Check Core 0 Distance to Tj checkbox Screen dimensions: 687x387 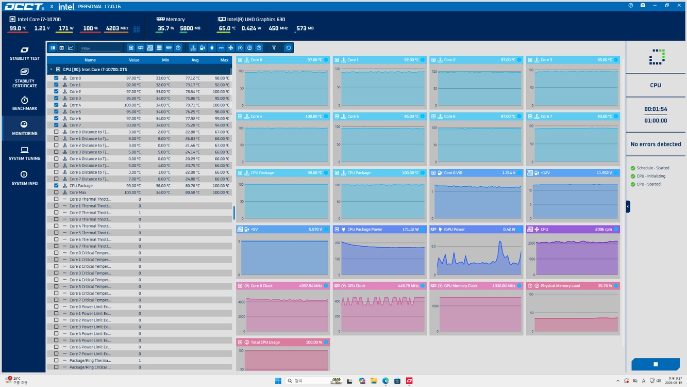click(56, 132)
